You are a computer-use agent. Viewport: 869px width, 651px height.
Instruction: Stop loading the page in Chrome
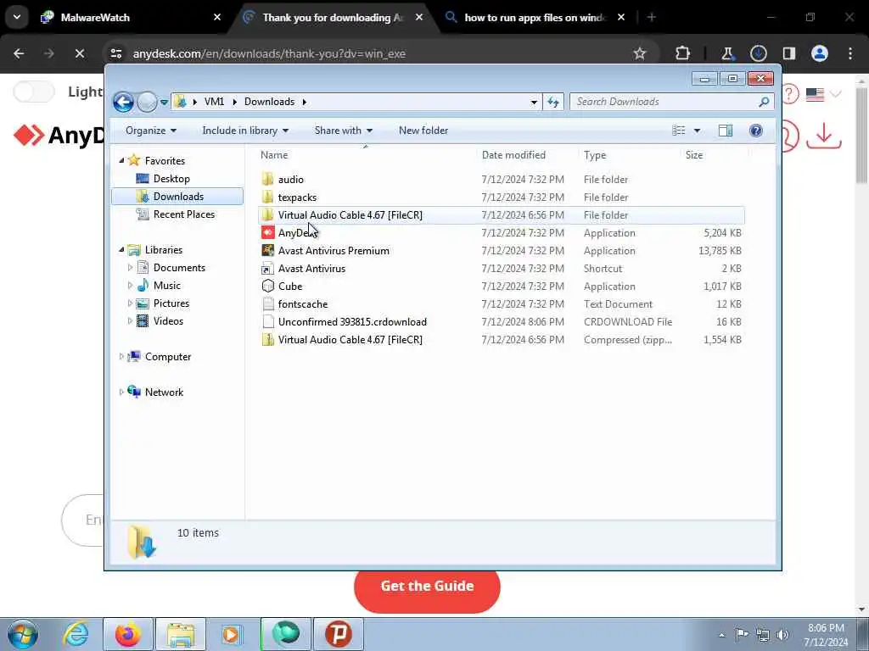pyautogui.click(x=79, y=53)
